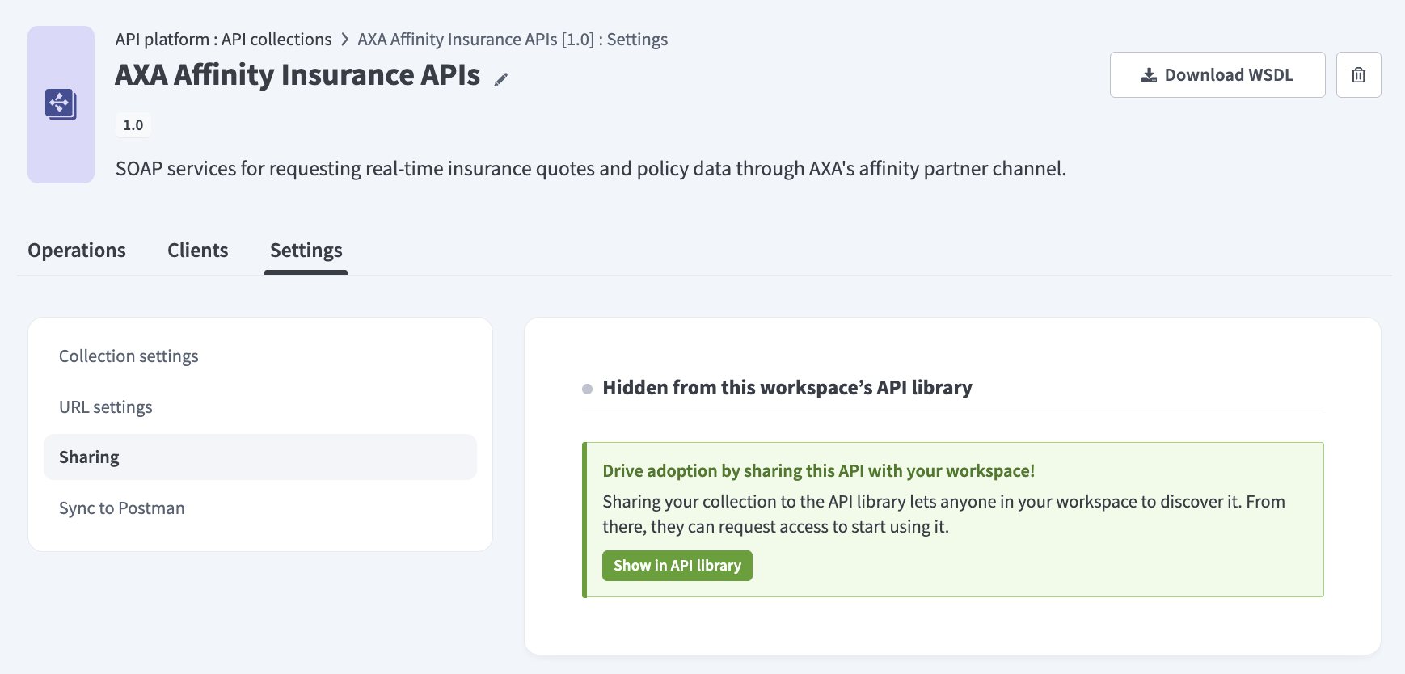Screen dimensions: 1405x674
Task: Open Collection settings in sidebar
Action: [x=260, y=356]
